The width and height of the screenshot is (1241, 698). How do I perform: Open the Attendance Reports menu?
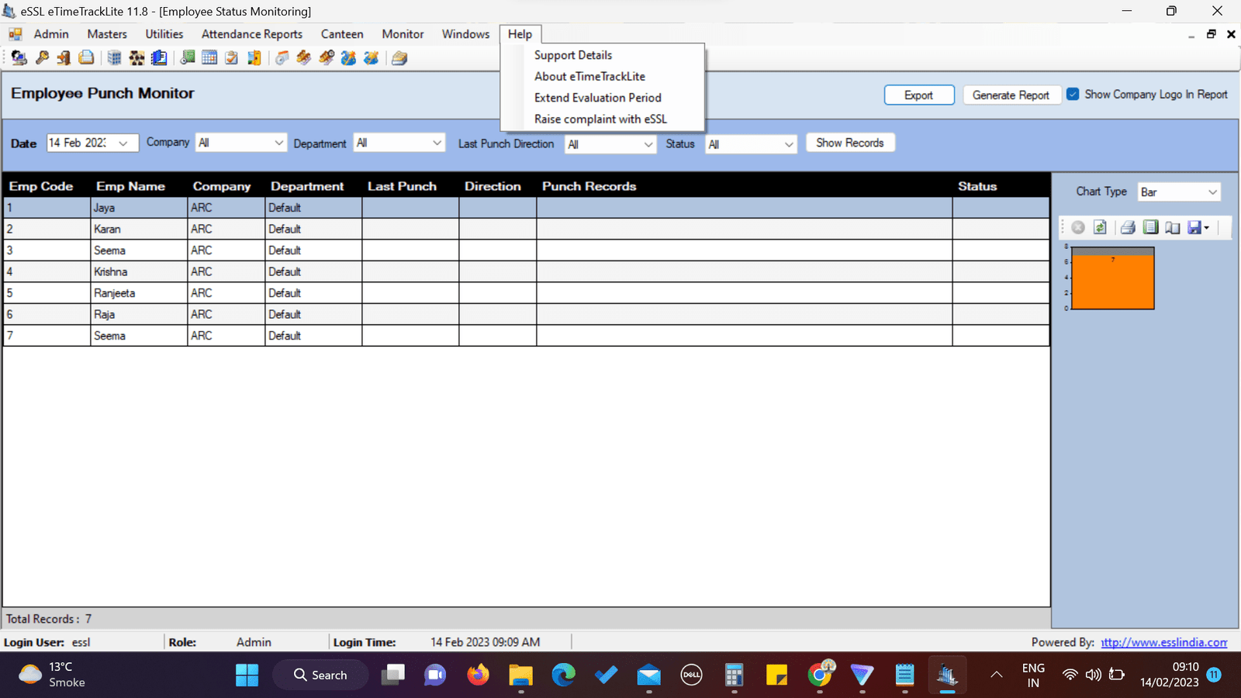tap(252, 34)
